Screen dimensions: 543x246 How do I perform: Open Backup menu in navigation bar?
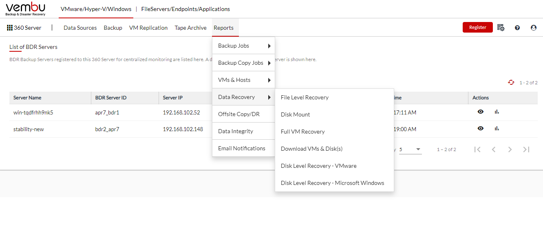tap(113, 28)
